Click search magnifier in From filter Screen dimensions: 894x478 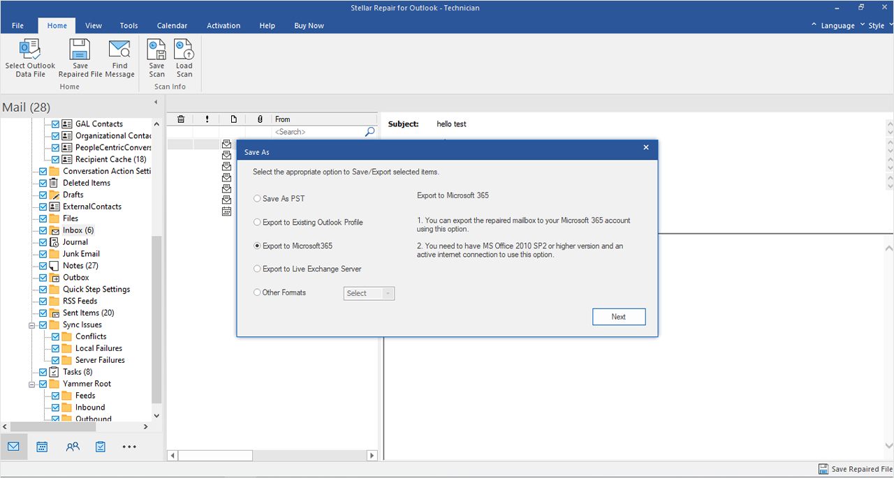(x=370, y=131)
